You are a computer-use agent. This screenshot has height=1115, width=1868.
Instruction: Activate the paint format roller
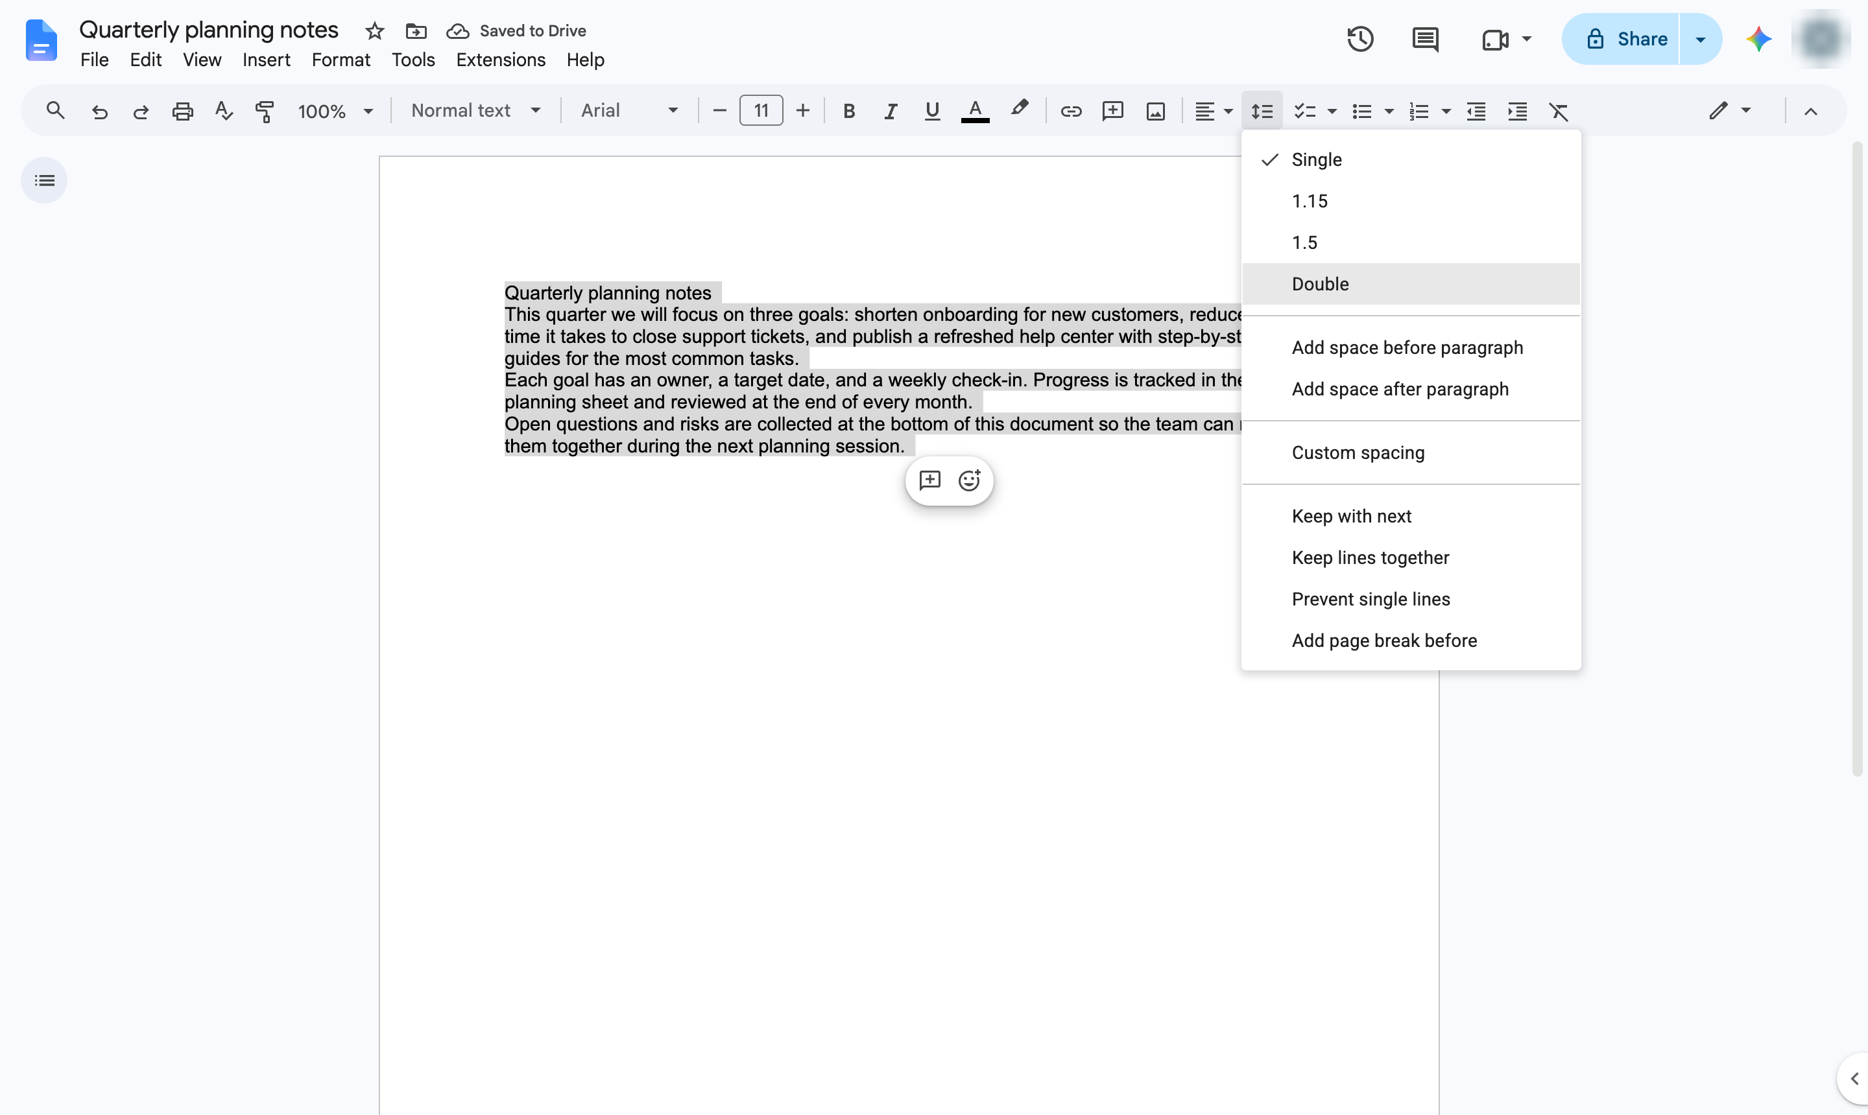pos(265,111)
